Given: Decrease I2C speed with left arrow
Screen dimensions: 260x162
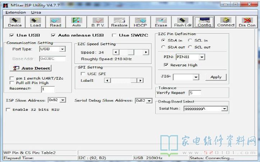Looking at the screenshot, I should (x=116, y=52).
